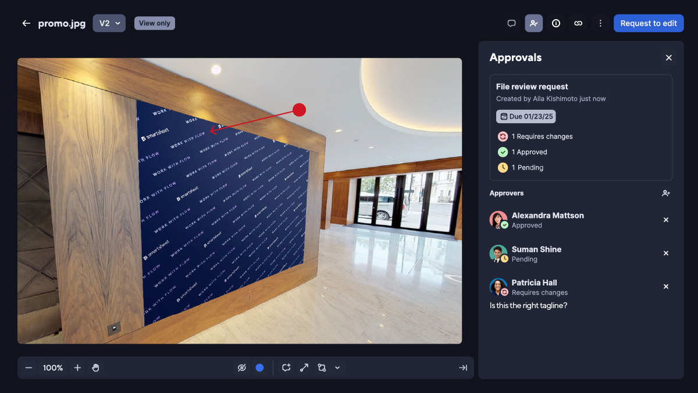This screenshot has height=393, width=698.
Task: Click Suman Shine's name
Action: [x=536, y=249]
